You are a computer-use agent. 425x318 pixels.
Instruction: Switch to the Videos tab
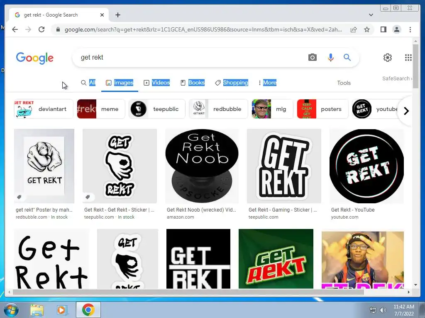156,83
